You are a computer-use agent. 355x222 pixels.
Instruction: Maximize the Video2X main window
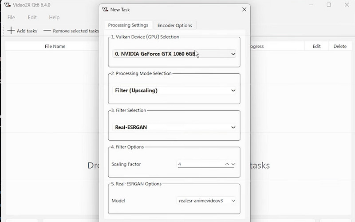(x=329, y=5)
